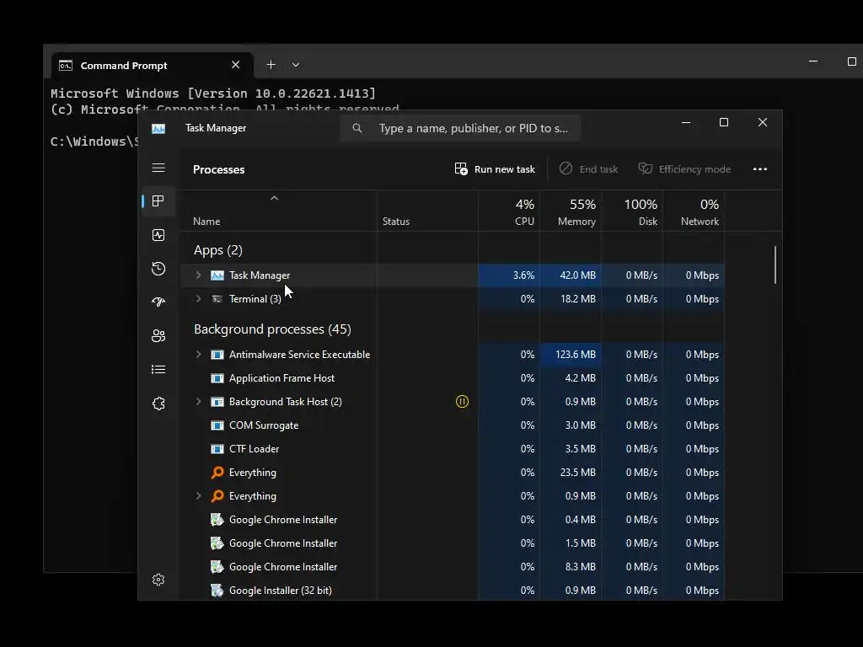Viewport: 863px width, 647px height.
Task: Click the Task Manager title bar app icon
Action: click(158, 128)
